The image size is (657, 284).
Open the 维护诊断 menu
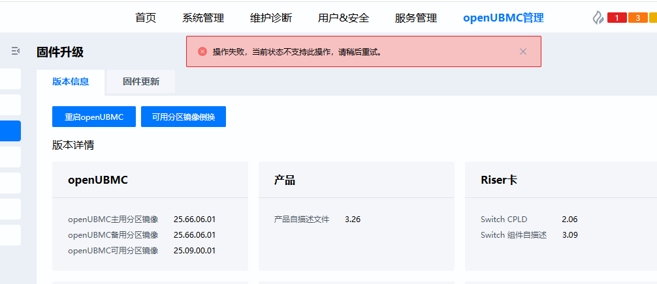[271, 18]
